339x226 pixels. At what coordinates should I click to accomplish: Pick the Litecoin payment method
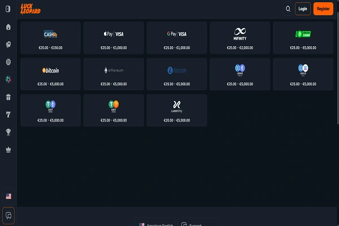pyautogui.click(x=177, y=74)
